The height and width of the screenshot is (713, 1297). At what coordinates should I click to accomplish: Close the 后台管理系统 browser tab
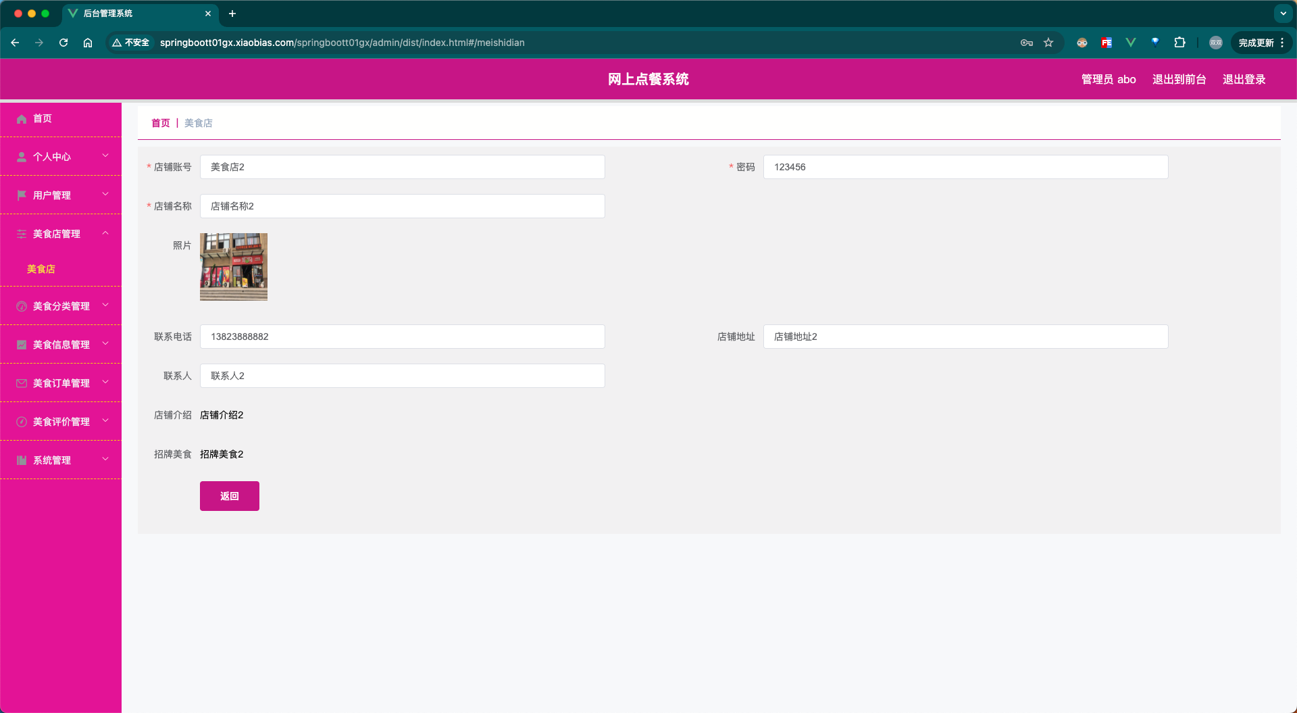coord(208,14)
